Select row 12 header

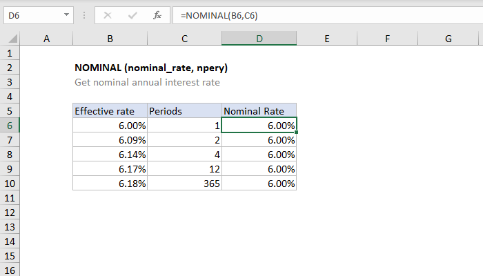click(10, 213)
